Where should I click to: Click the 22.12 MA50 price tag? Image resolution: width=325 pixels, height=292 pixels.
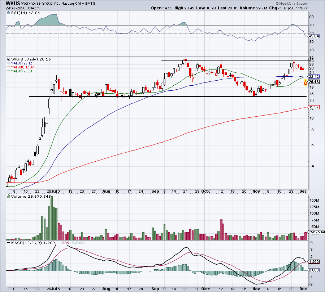(x=314, y=77)
